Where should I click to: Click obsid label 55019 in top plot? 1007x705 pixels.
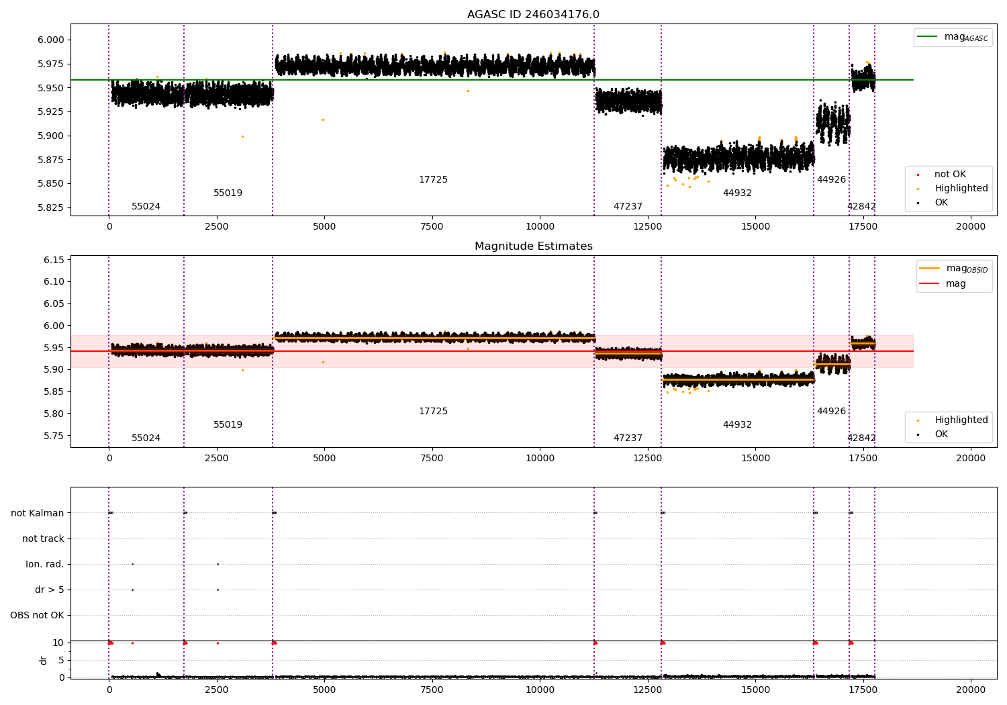[228, 193]
